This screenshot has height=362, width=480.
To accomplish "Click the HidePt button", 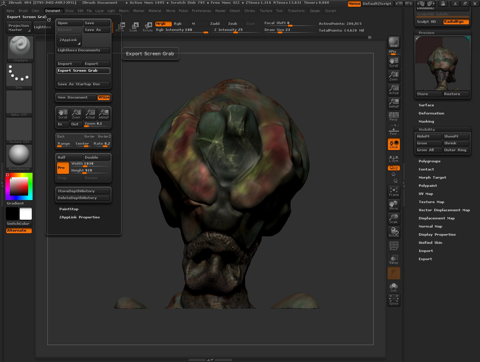I will click(x=429, y=137).
